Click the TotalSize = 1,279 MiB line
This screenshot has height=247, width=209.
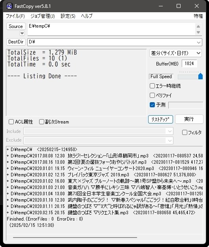coord(42,52)
